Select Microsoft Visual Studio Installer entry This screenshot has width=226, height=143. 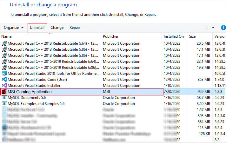coord(34,86)
